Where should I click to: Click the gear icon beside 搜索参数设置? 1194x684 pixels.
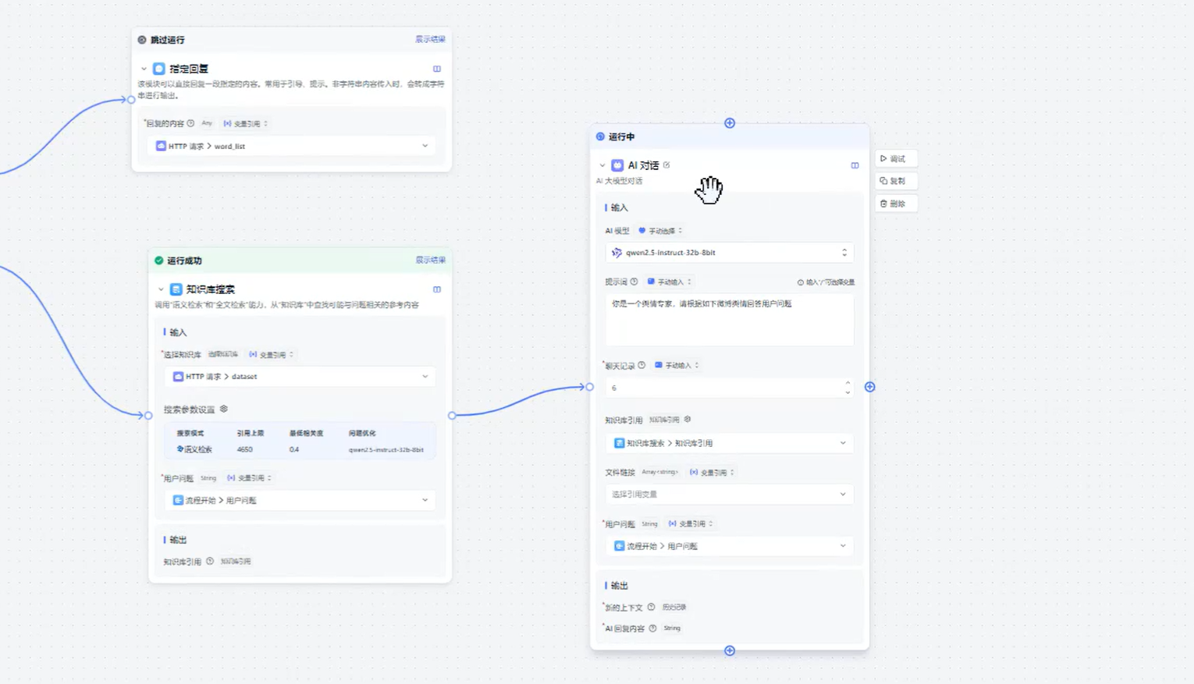tap(224, 409)
